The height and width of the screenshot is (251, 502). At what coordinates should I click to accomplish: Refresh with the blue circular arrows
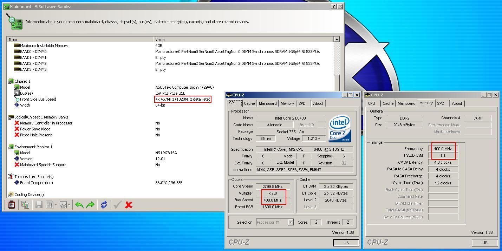pyautogui.click(x=104, y=205)
